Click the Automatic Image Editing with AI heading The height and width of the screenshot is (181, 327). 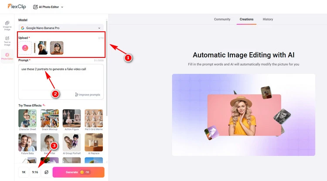244,55
